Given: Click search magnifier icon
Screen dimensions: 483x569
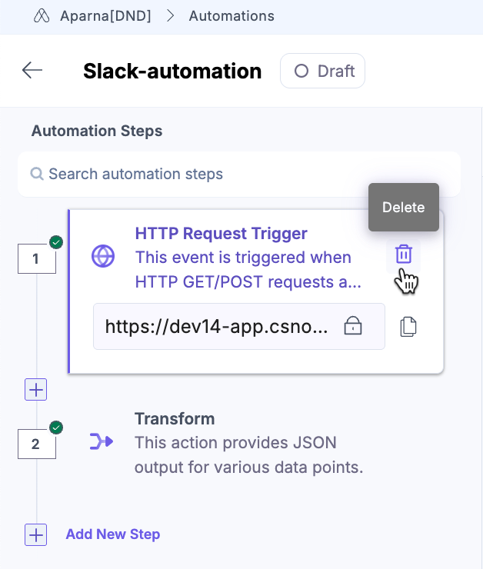Looking at the screenshot, I should (x=37, y=174).
